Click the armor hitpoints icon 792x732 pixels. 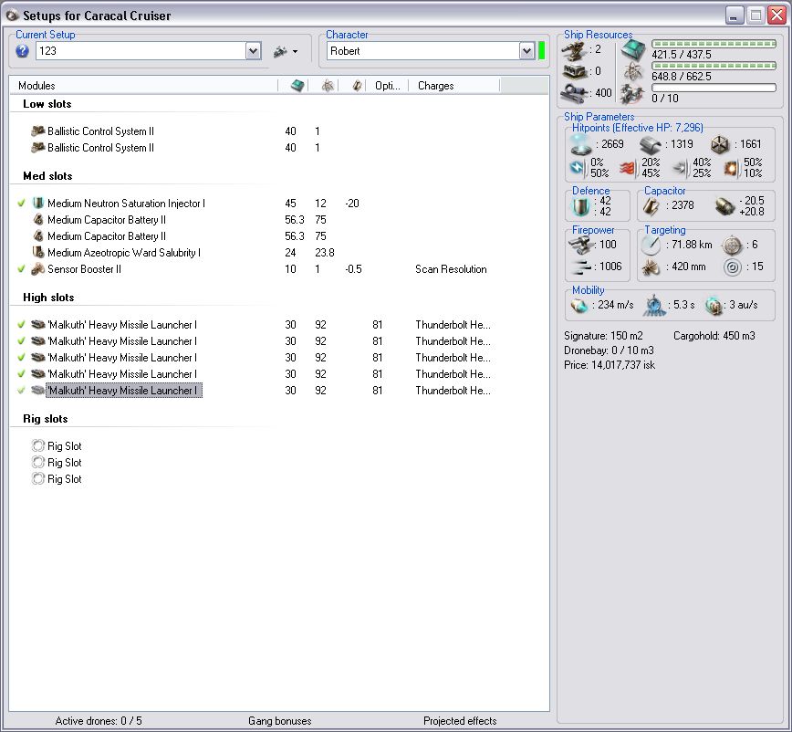(651, 145)
